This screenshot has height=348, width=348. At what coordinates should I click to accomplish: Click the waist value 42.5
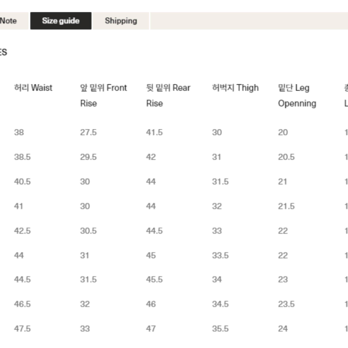[x=22, y=231]
